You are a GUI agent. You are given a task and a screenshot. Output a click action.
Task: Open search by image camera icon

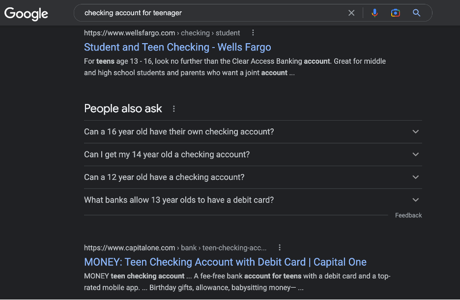tap(395, 13)
